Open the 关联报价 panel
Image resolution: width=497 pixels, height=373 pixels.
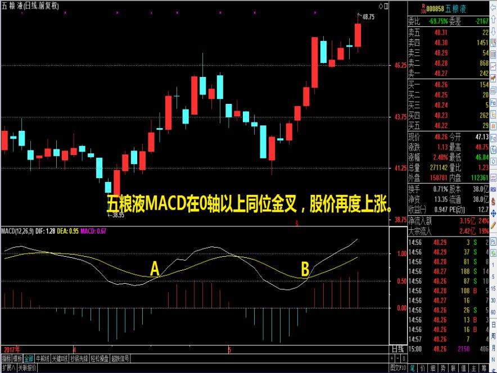(27, 368)
